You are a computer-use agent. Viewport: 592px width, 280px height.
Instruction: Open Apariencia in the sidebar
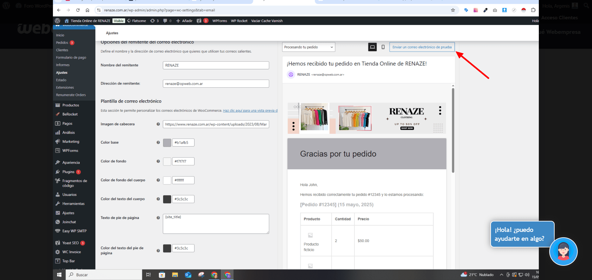point(71,163)
